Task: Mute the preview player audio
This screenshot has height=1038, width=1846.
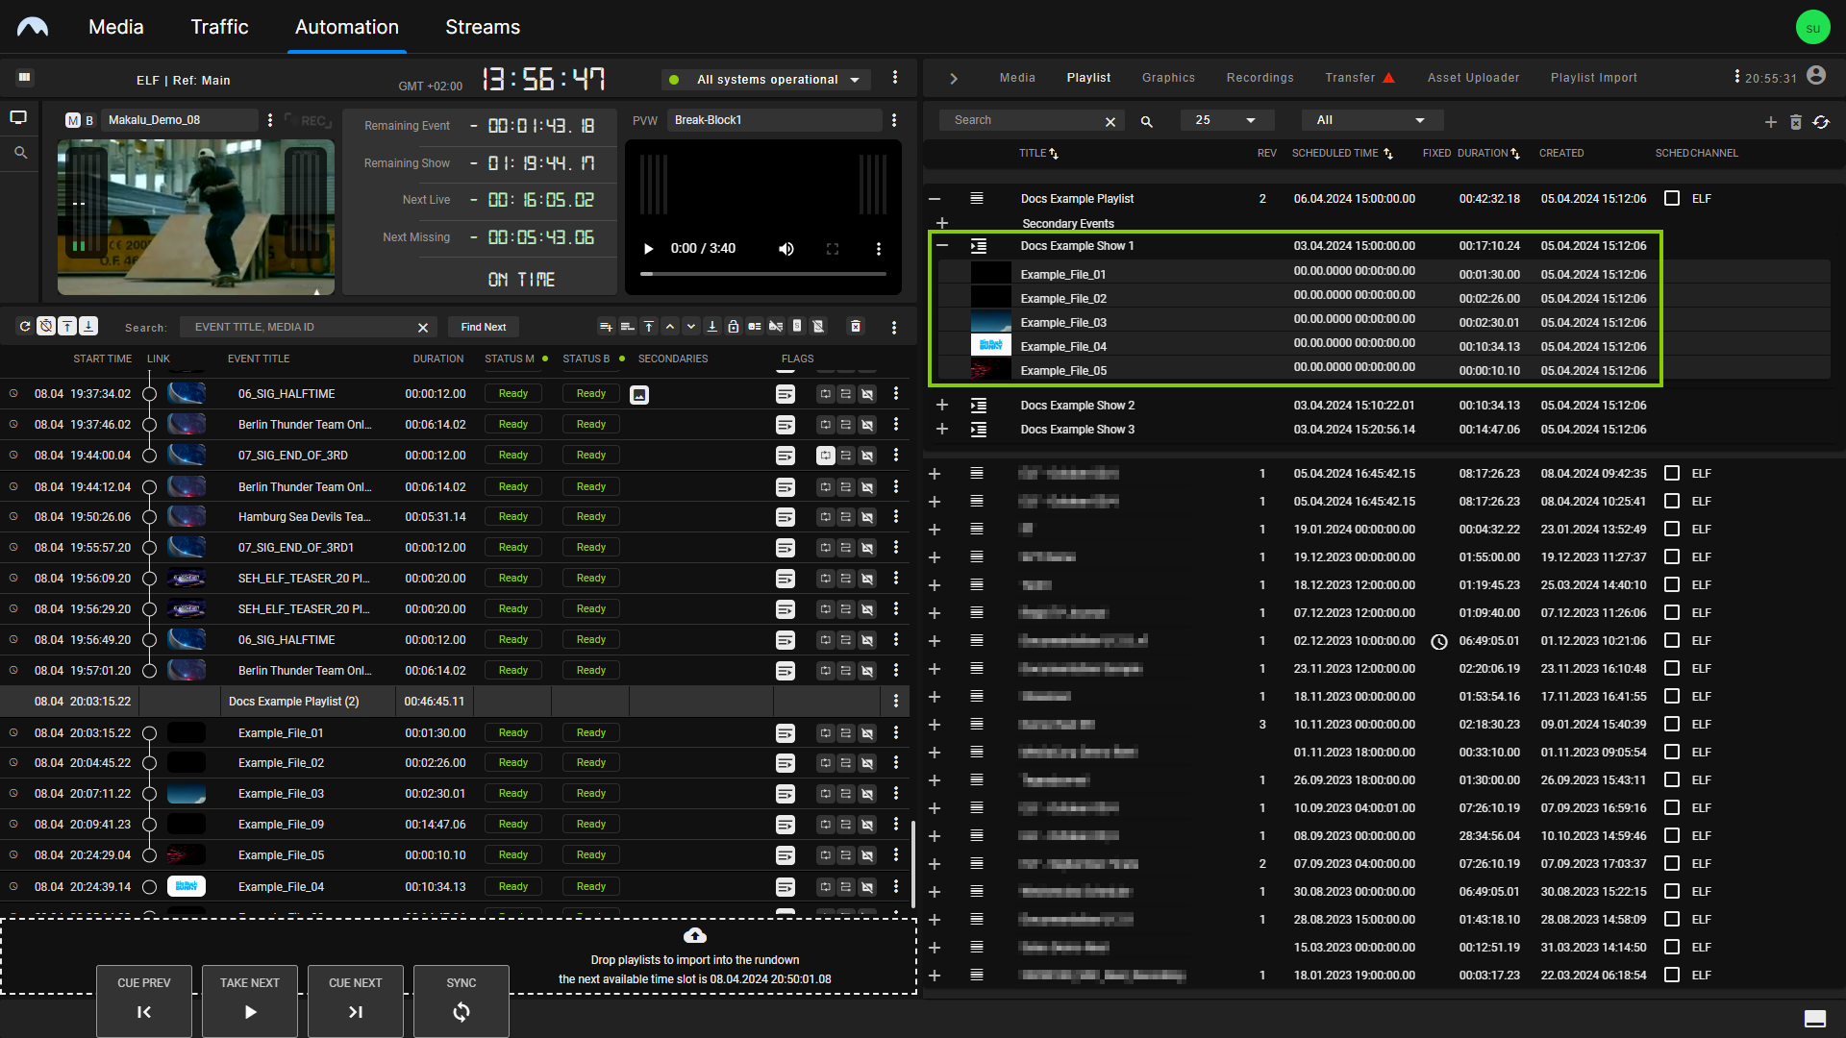Action: pos(786,248)
